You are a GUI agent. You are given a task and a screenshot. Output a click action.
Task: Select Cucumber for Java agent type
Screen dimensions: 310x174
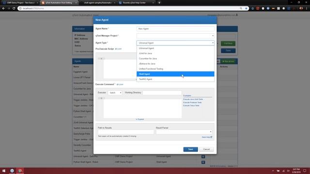point(175,58)
